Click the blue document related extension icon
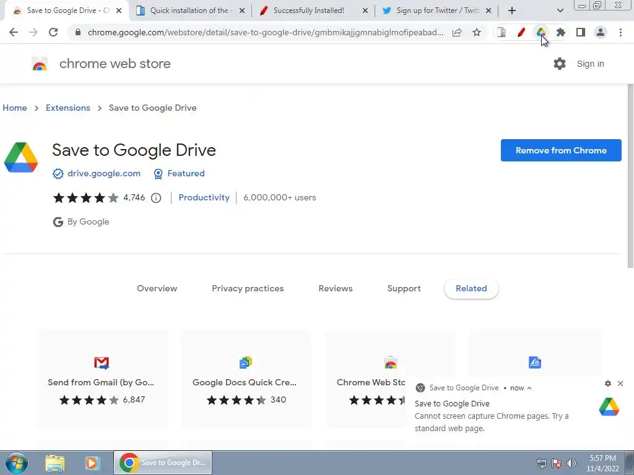The image size is (634, 475). coord(534,362)
